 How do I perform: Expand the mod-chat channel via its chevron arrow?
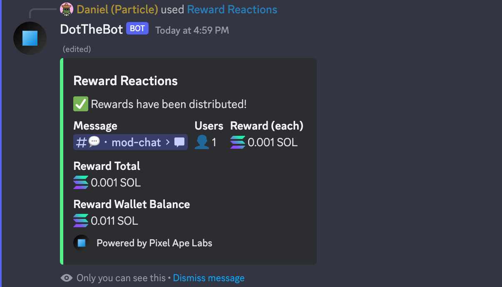(x=169, y=142)
